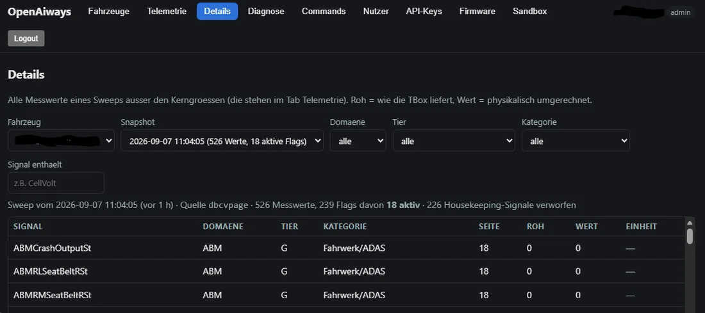The image size is (705, 313).
Task: Click the DOMAENE column header
Action: [223, 227]
